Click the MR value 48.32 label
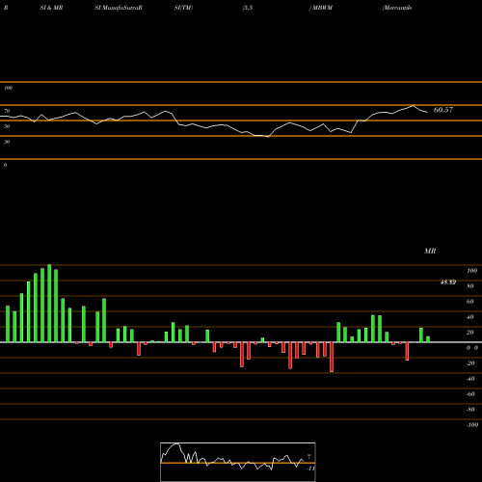The width and height of the screenshot is (482, 482). click(x=448, y=282)
